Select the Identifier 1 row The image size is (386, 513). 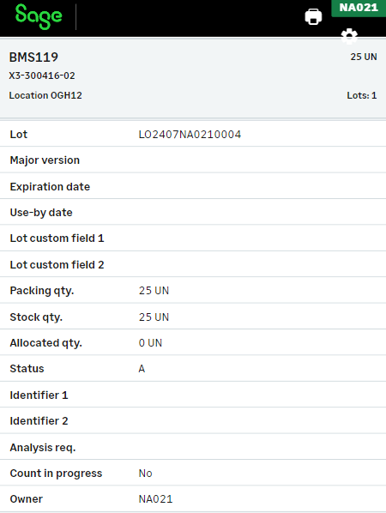point(193,395)
